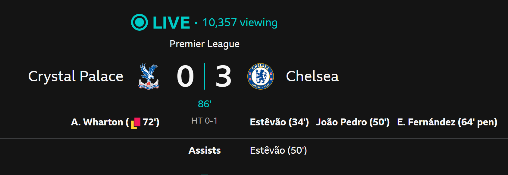Select the Estêvão (50') assist entry
Screen dimensions: 508x175
click(278, 150)
